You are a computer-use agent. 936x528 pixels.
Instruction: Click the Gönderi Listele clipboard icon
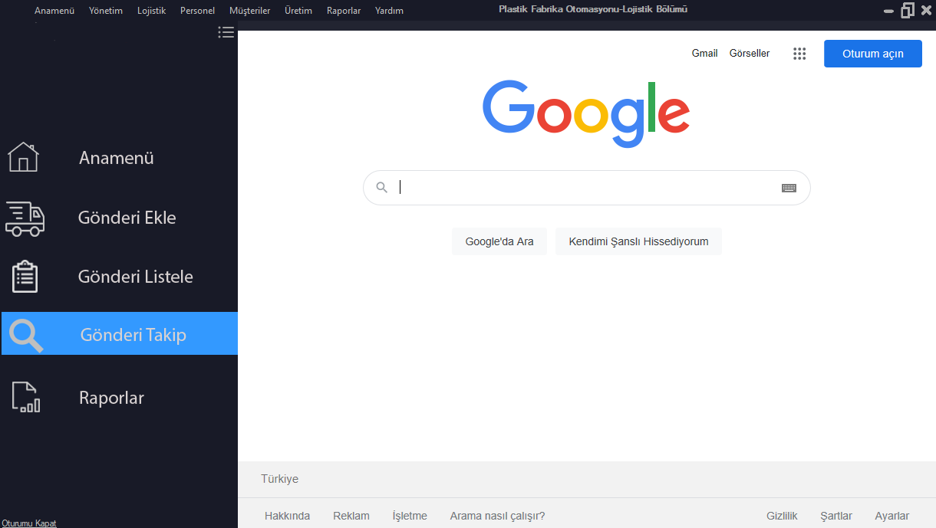tap(25, 277)
